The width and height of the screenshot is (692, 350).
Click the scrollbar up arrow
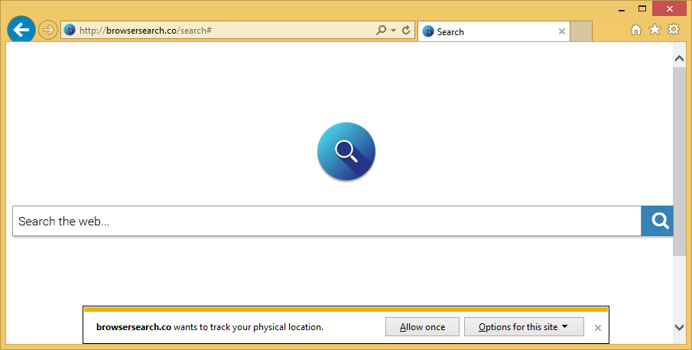click(679, 58)
